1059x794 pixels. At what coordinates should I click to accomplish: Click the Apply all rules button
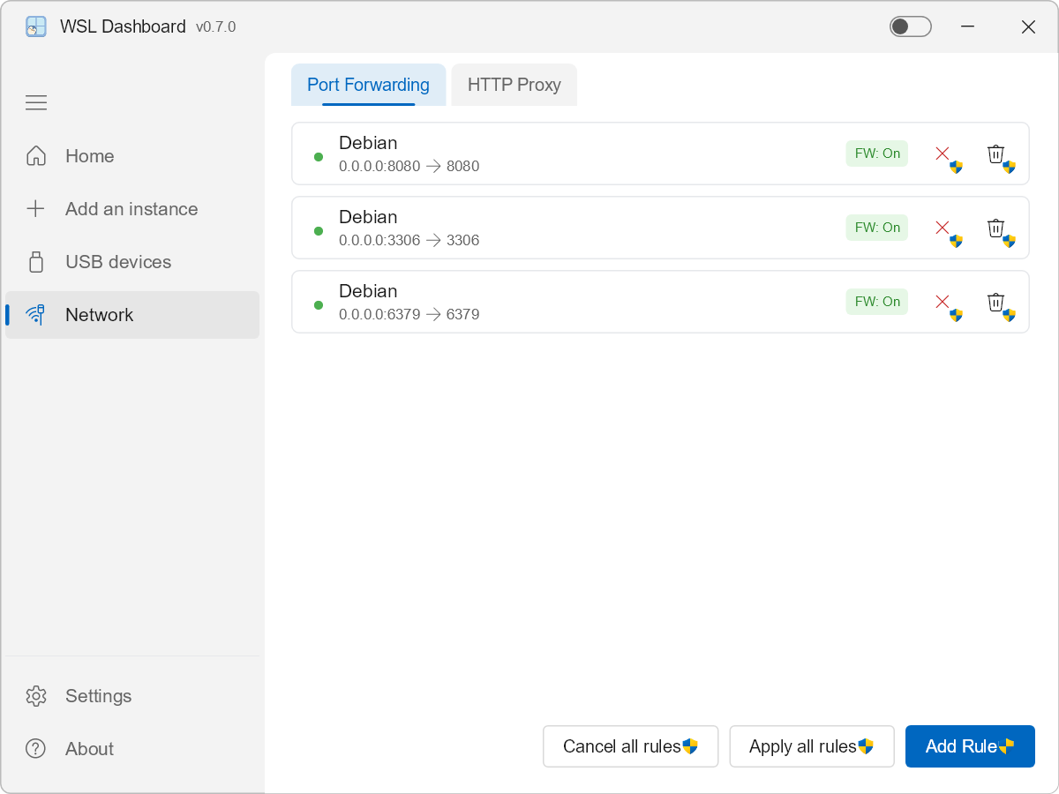point(811,746)
